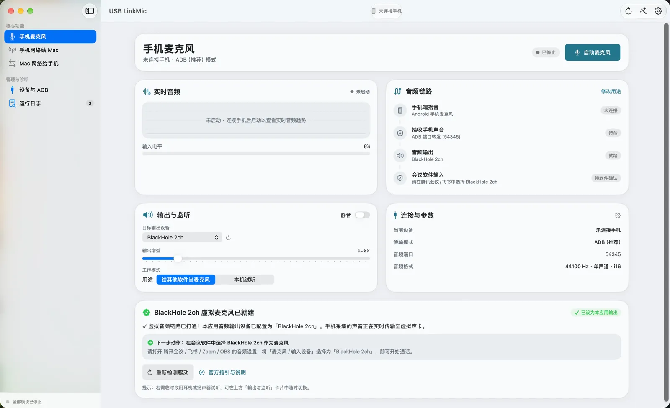Click the 未连接手机 status indicator in title bar
The image size is (670, 408).
coord(387,11)
